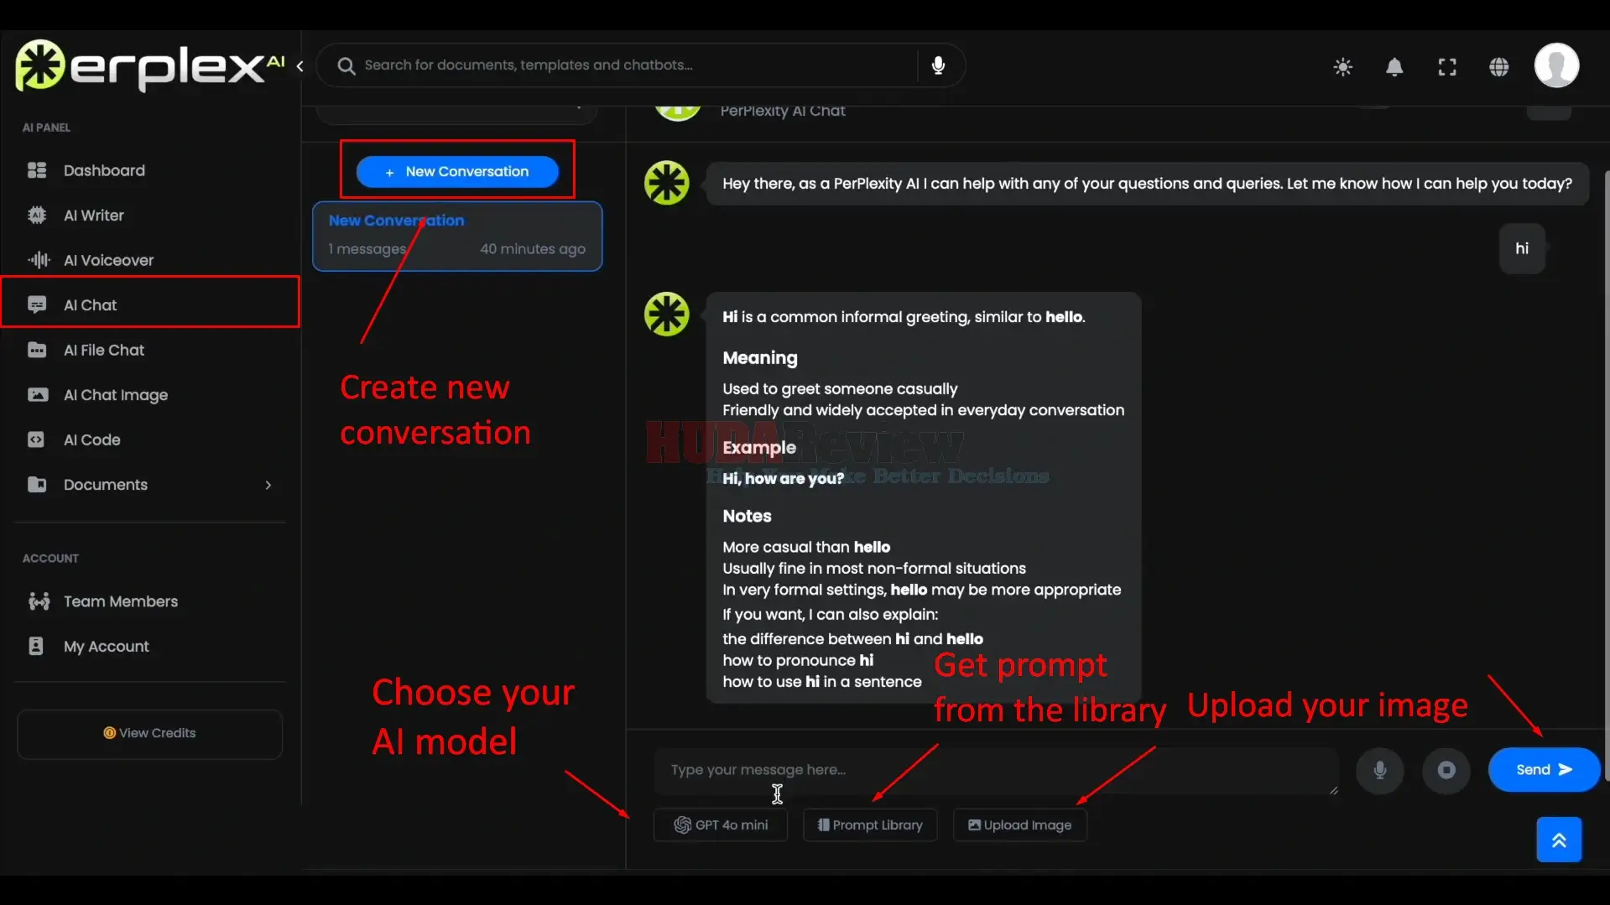Click the 'hi' user message bubble

click(1522, 249)
